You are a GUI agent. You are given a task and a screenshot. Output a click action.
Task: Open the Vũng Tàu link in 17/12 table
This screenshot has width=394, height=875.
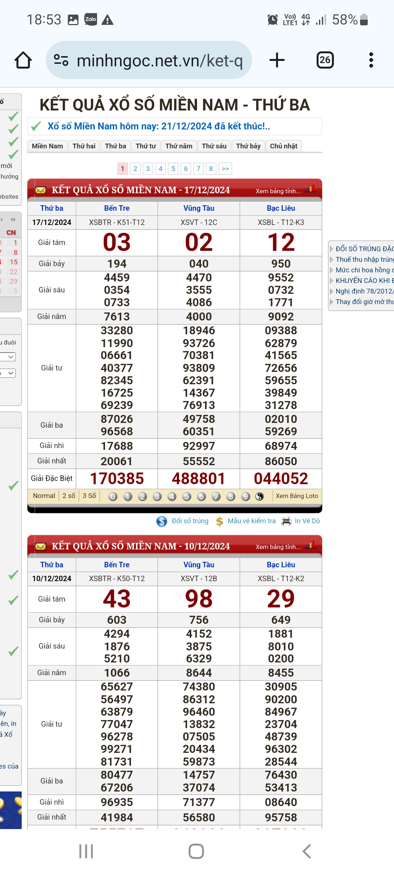pos(198,208)
